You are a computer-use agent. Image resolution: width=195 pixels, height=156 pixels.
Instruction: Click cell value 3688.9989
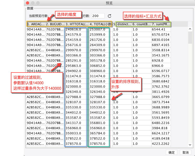tap(161, 107)
